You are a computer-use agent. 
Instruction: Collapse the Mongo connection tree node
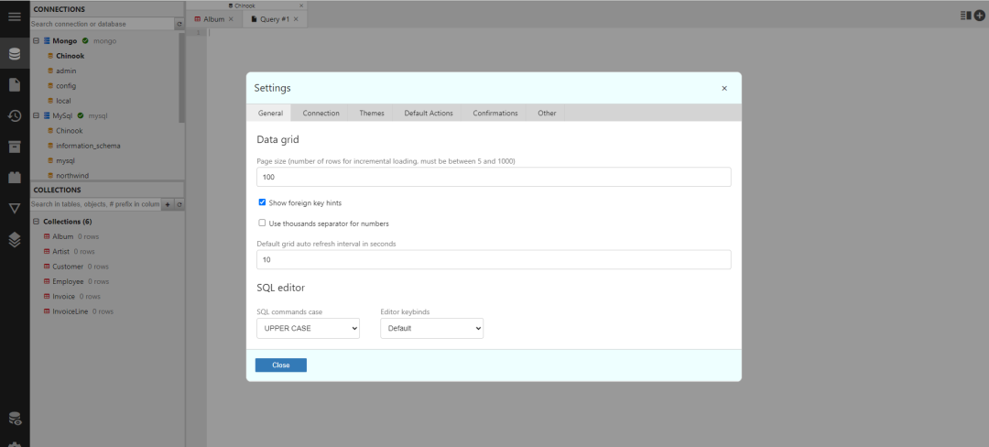click(36, 41)
